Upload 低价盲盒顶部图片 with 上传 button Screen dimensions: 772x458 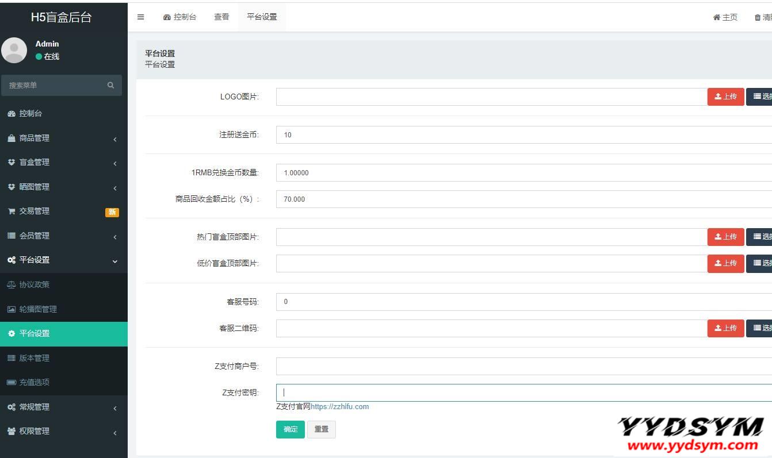(x=726, y=263)
